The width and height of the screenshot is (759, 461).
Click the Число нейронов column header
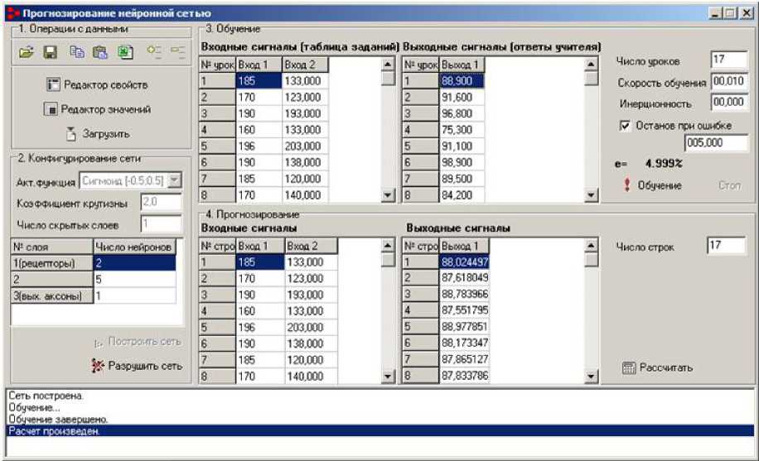(x=134, y=247)
